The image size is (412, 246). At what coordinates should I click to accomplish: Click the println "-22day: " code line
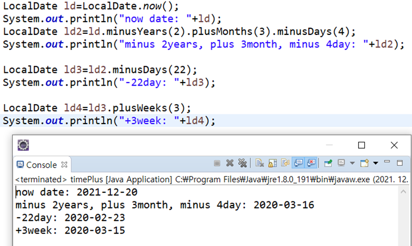109,83
